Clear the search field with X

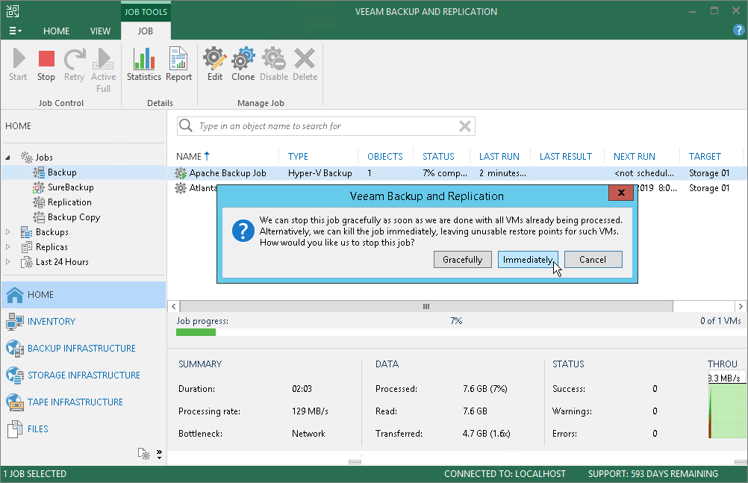tap(464, 126)
